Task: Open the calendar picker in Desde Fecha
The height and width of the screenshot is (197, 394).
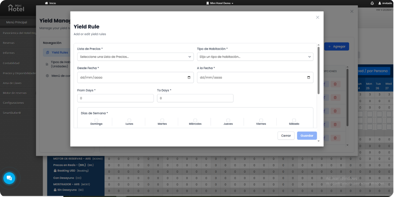Action: point(189,77)
